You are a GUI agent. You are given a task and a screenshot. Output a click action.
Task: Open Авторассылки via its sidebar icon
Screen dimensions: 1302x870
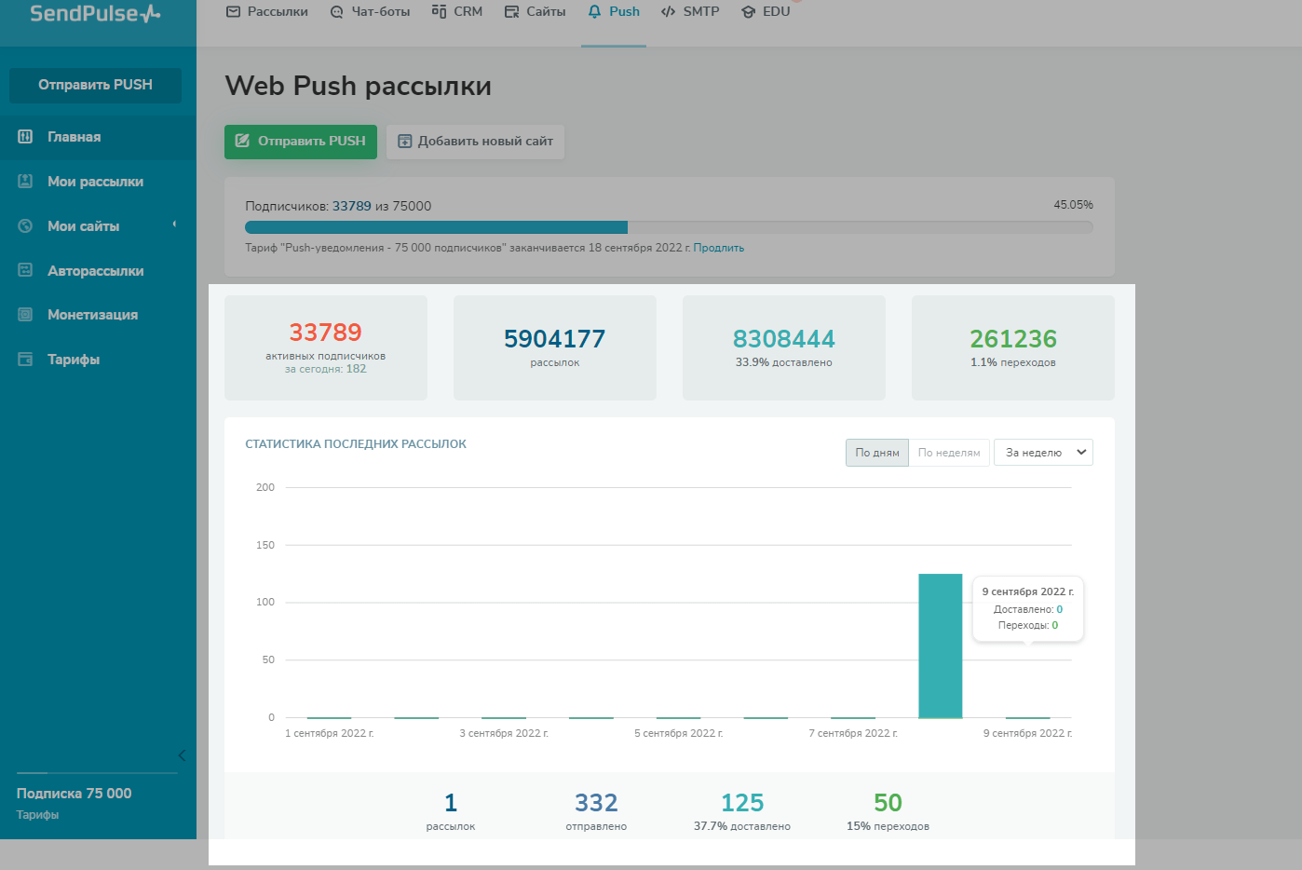pyautogui.click(x=26, y=271)
